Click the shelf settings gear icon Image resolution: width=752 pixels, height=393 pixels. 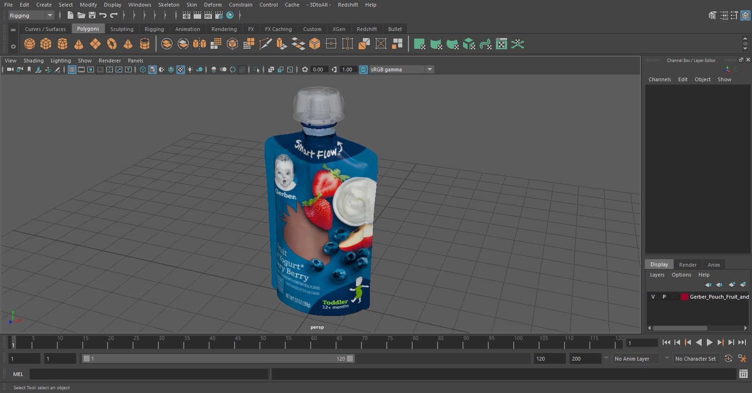click(x=13, y=46)
